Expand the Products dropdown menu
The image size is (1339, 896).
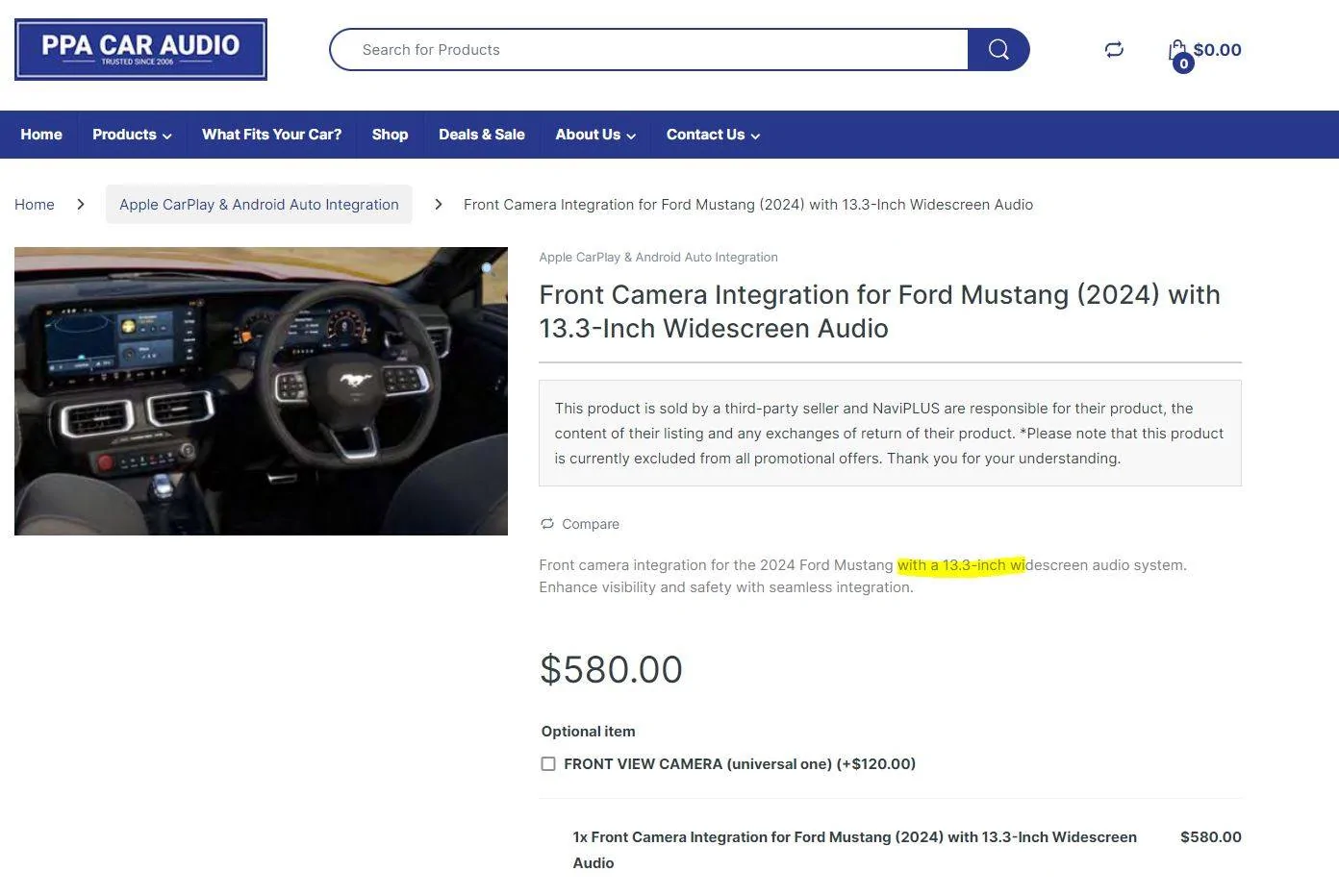coord(132,135)
